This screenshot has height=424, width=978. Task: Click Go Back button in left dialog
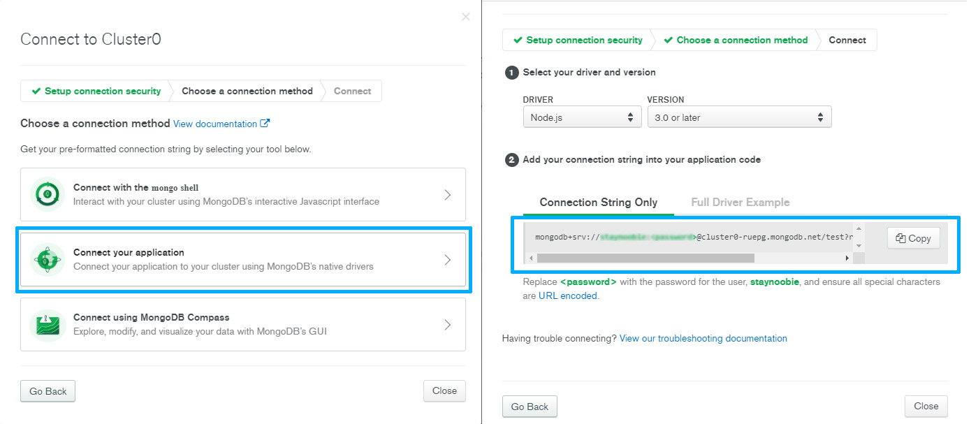tap(48, 391)
